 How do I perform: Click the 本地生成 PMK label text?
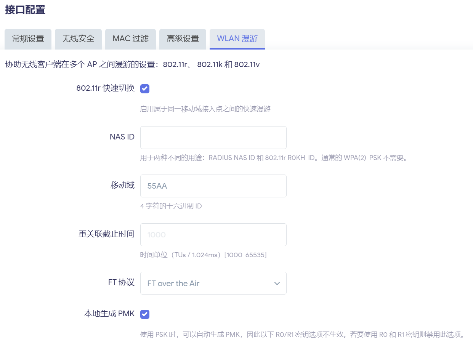[109, 314]
